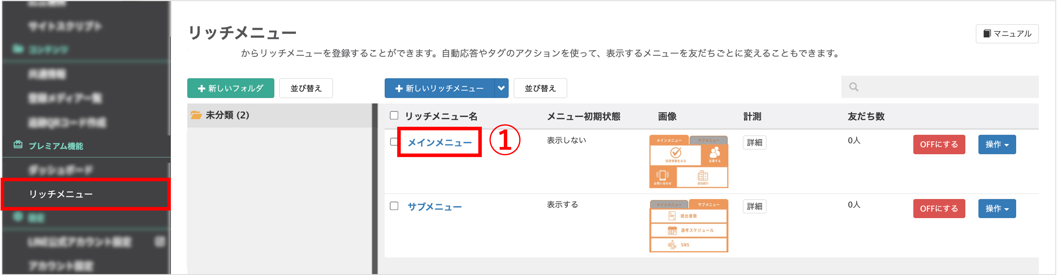1057x275 pixels.
Task: Open 操作 dropdown for メインメニュー
Action: 997,145
